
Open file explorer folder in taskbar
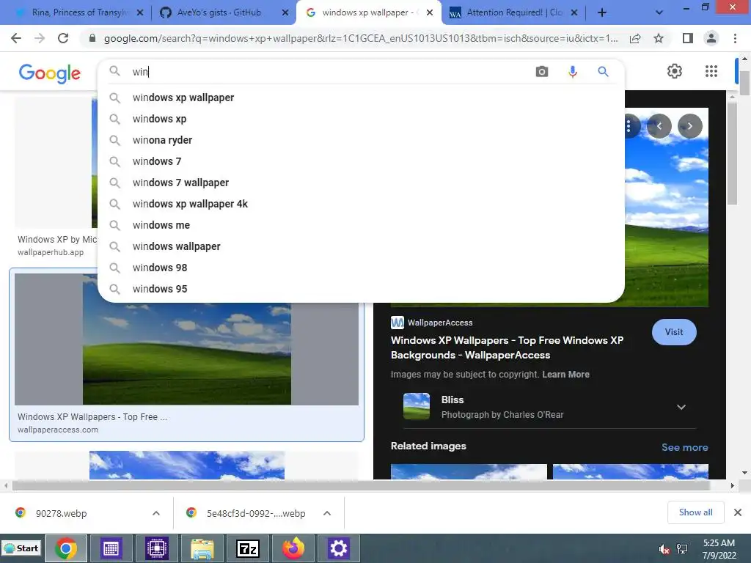202,548
